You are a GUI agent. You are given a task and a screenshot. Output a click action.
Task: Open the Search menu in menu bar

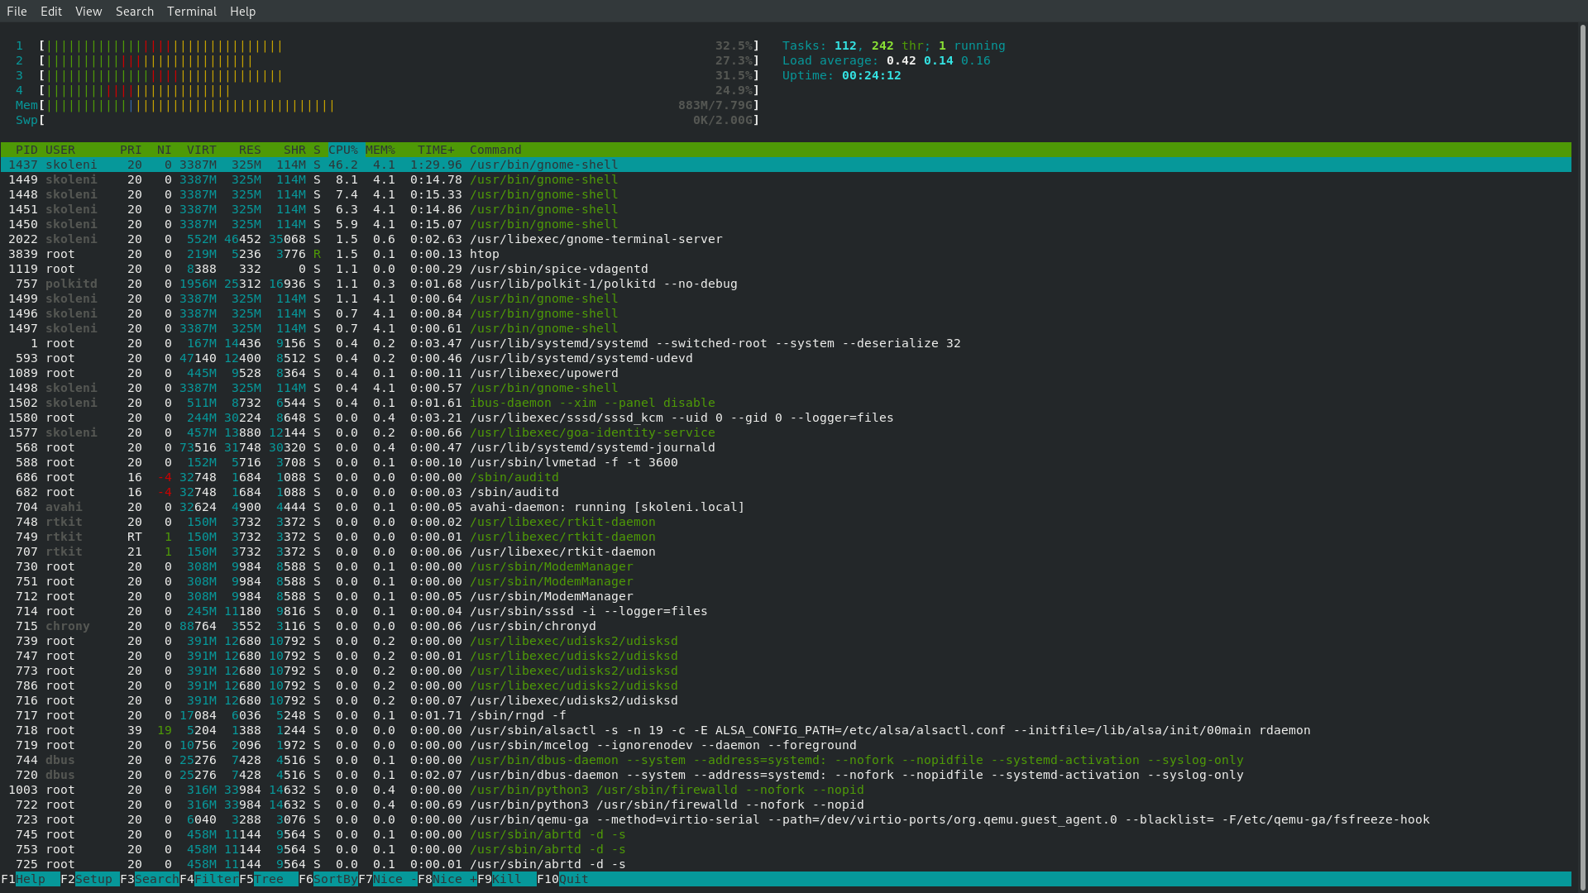134,12
